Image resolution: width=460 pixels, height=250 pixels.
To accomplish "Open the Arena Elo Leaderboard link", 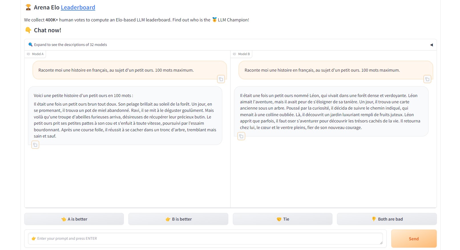I will click(78, 7).
